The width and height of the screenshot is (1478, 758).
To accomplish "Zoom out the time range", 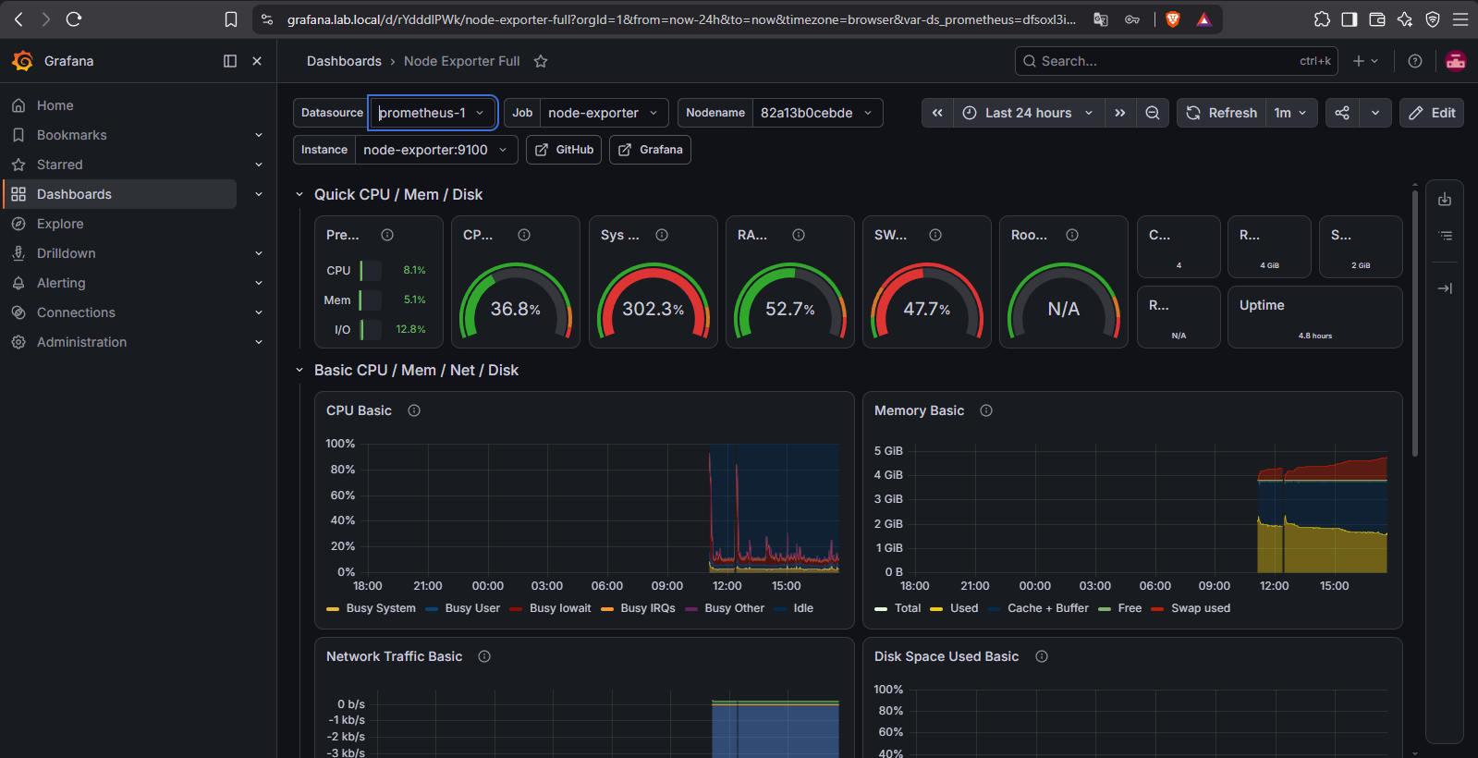I will (1153, 113).
